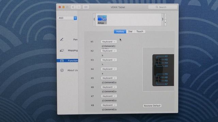The image size is (218, 122).
Task: Switch to the Dial tab
Action: 130,32
